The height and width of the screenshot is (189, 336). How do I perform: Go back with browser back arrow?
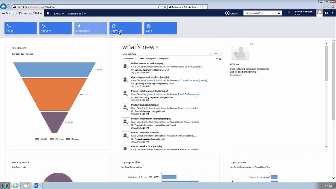tap(3, 7)
